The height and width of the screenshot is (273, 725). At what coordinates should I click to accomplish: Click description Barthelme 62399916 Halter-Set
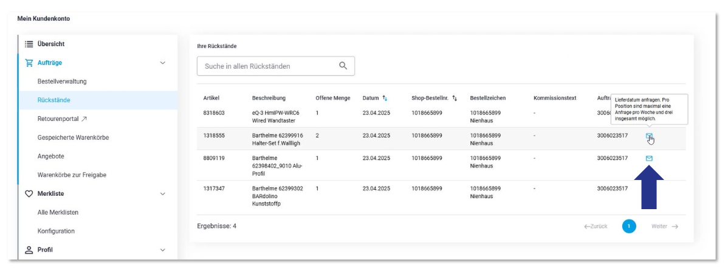[278, 139]
